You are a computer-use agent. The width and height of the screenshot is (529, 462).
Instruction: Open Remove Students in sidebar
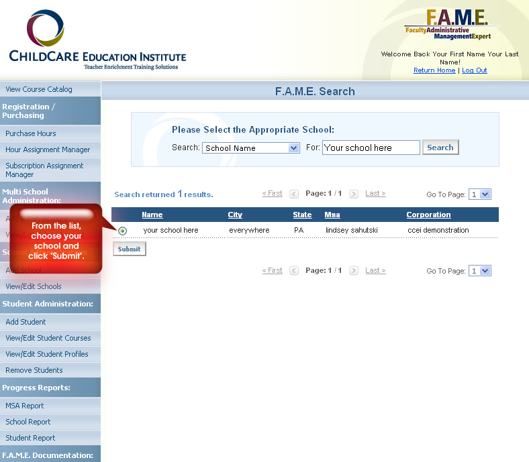point(50,370)
